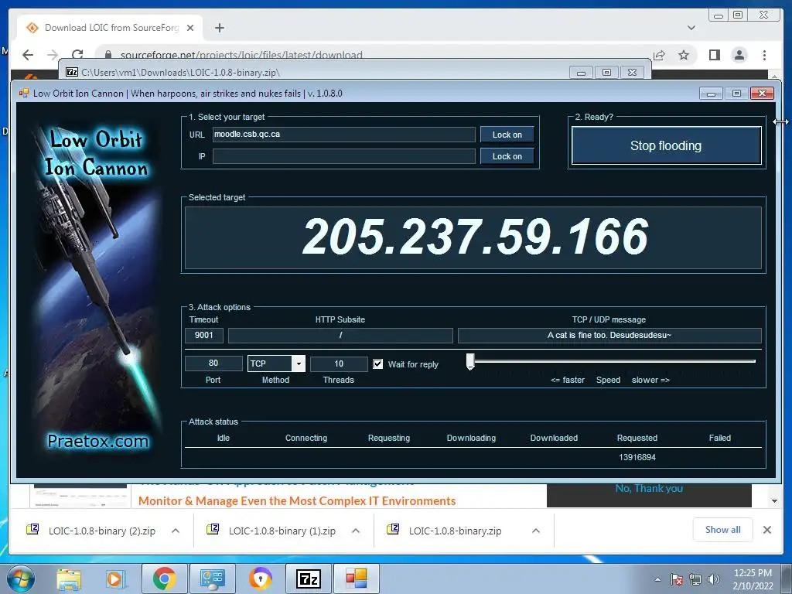
Task: Switch to LOIC taskbar button
Action: [x=357, y=579]
